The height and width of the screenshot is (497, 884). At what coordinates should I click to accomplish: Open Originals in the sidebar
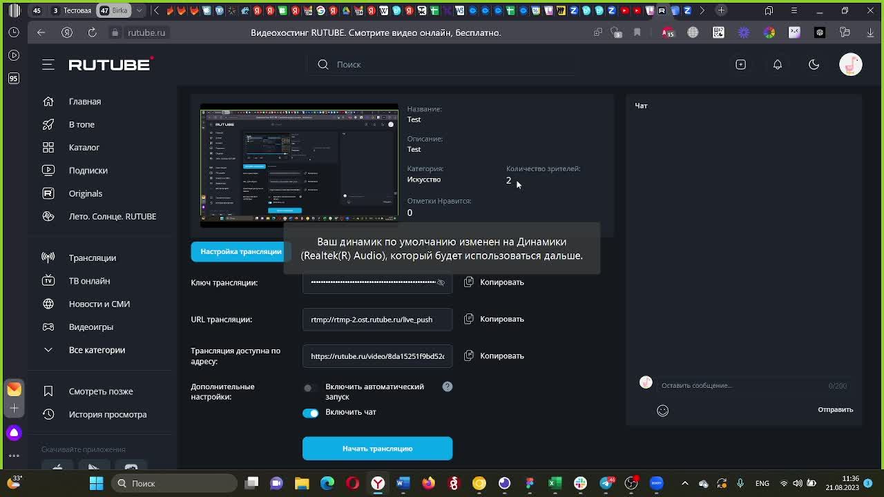tap(86, 193)
